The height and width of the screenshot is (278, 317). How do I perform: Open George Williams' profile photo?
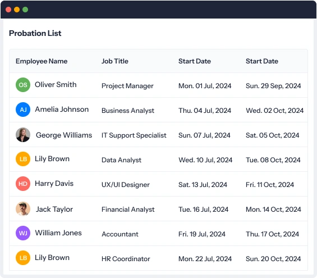(x=23, y=135)
